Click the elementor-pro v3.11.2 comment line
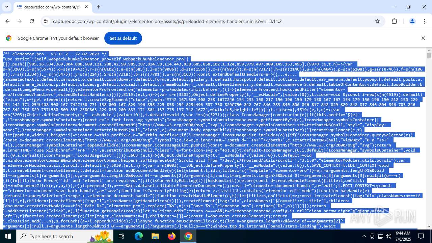 pos(55,54)
